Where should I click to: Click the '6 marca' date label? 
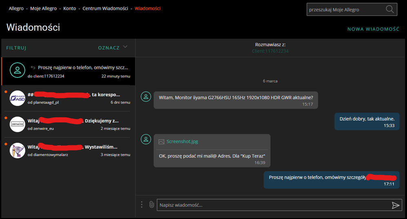pyautogui.click(x=270, y=81)
